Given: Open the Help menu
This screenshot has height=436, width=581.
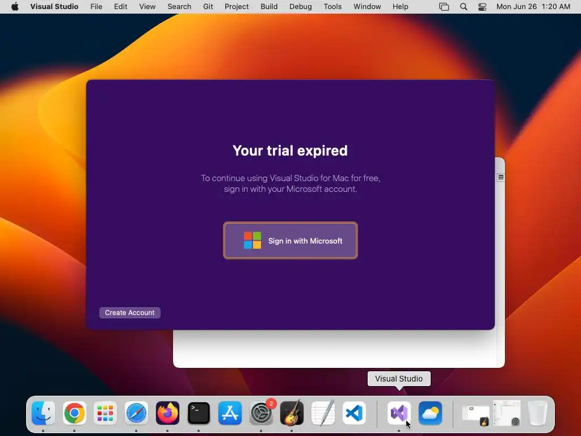Looking at the screenshot, I should [400, 7].
